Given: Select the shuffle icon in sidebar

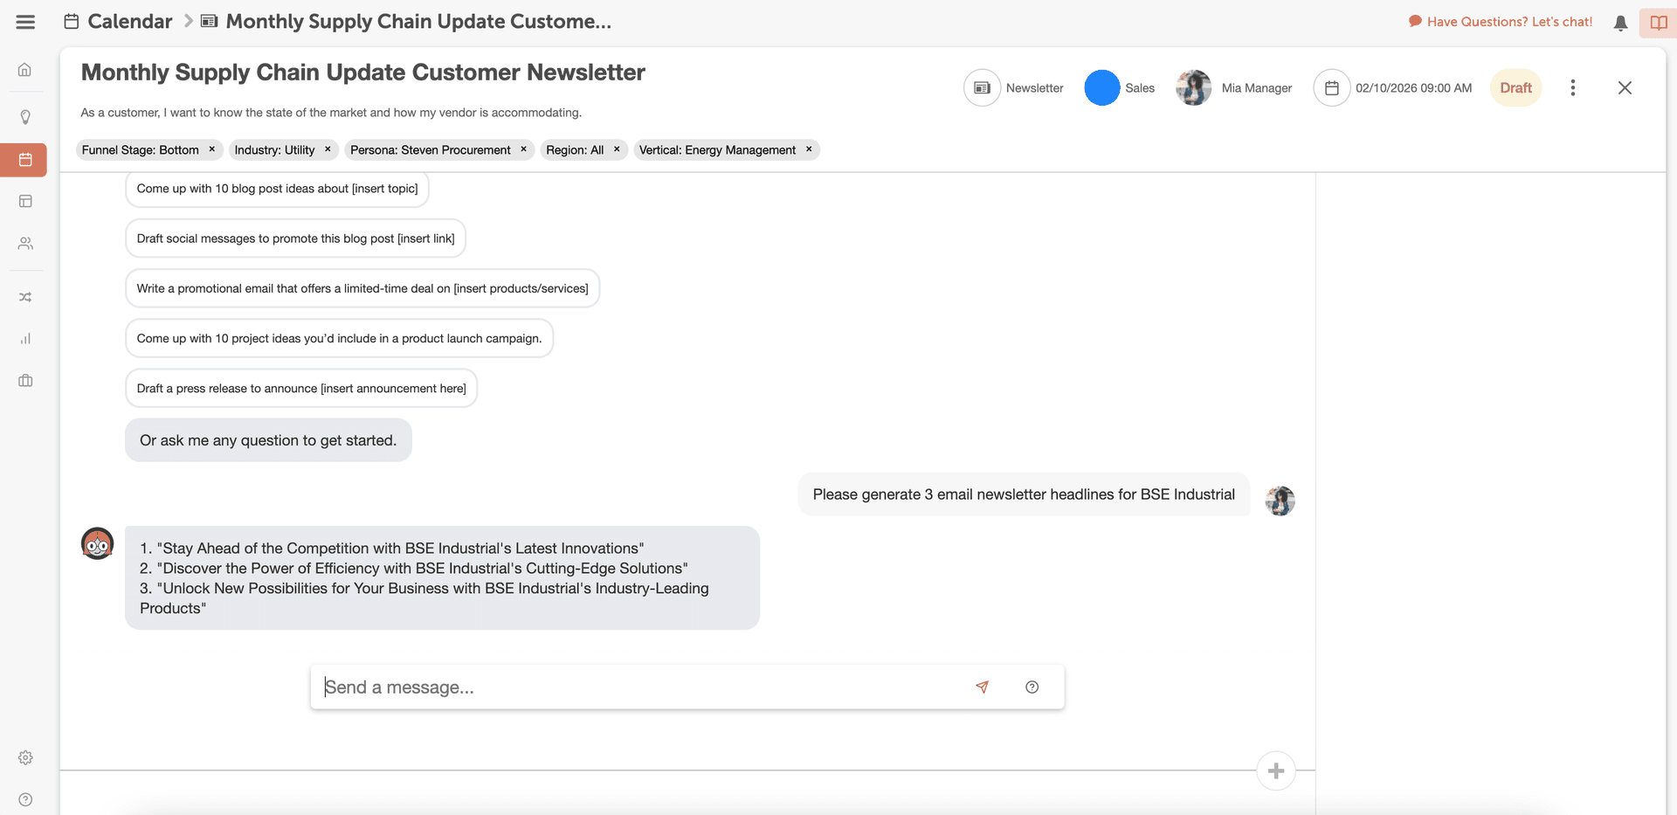Looking at the screenshot, I should click(x=24, y=297).
